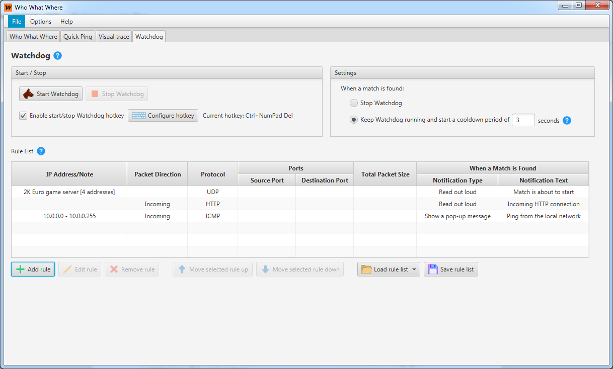Image resolution: width=613 pixels, height=369 pixels.
Task: Open the Help menu
Action: click(66, 22)
